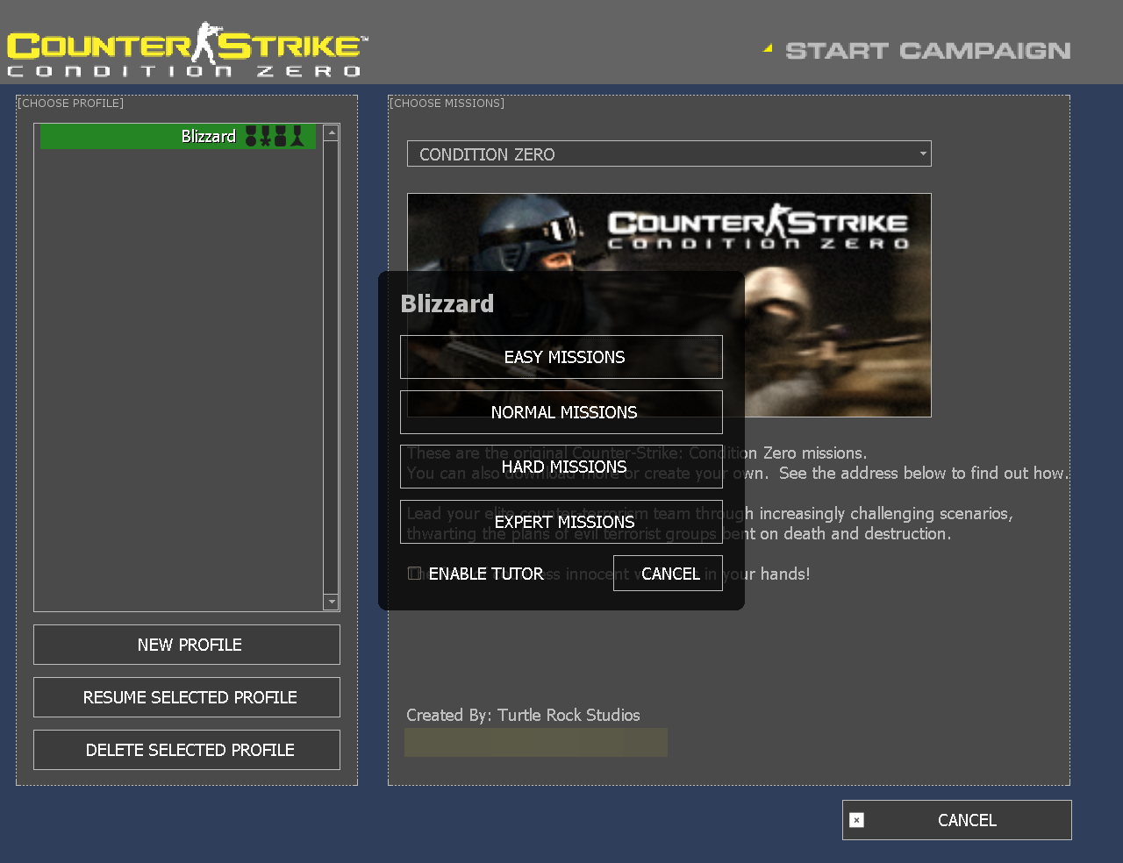1123x863 pixels.
Task: Click the star-shaped medal icon beside Blizzard
Action: (x=266, y=136)
